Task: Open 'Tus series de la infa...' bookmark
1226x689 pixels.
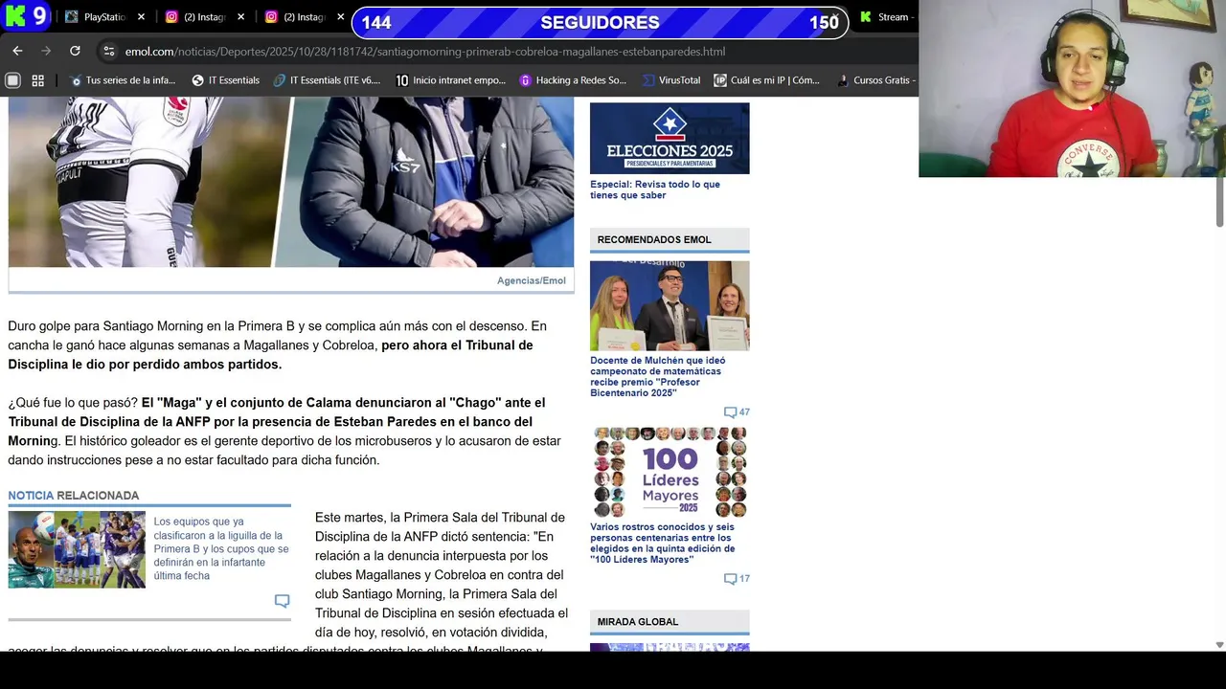Action: (124, 80)
